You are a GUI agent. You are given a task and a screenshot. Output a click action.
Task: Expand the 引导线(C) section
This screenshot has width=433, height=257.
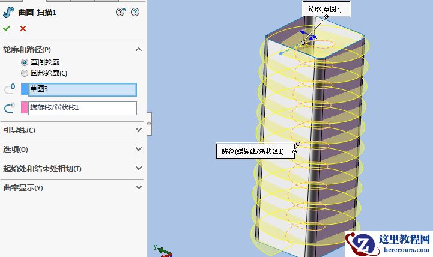pos(139,130)
